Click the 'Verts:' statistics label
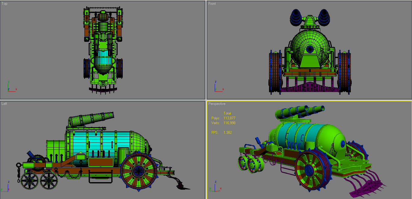 click(215, 123)
